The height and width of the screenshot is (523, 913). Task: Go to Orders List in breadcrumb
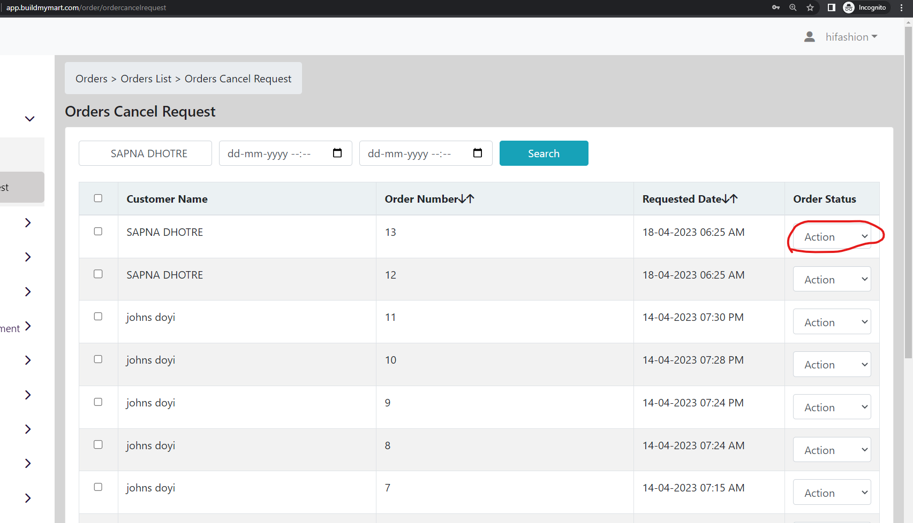point(146,79)
